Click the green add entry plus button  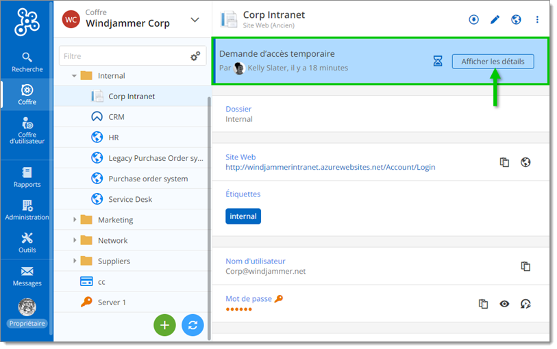[x=164, y=325]
